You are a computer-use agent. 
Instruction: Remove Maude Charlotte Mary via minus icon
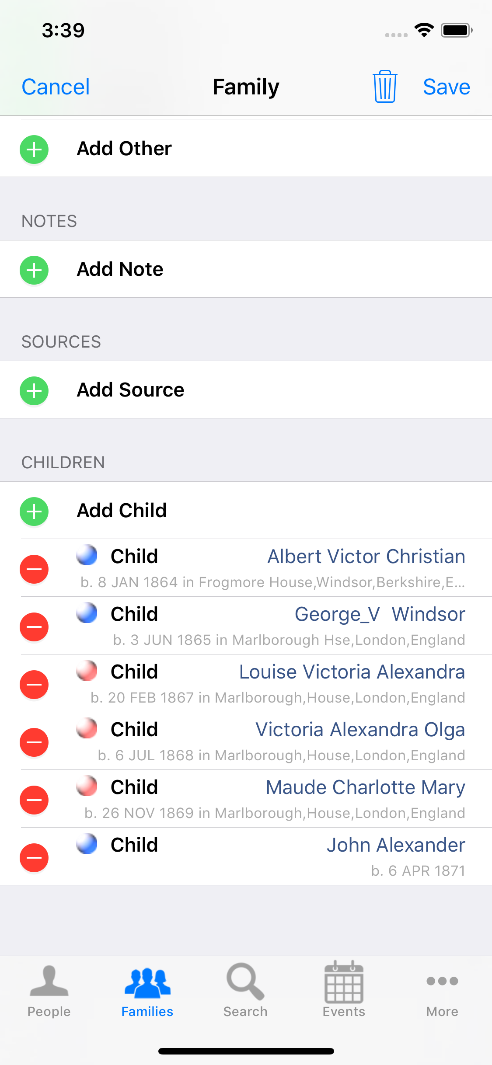(34, 800)
